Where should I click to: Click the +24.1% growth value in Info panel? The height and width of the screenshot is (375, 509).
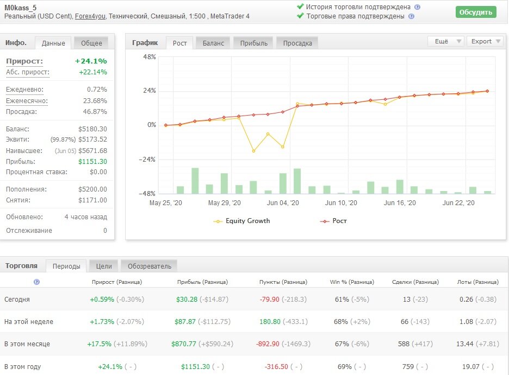point(91,61)
